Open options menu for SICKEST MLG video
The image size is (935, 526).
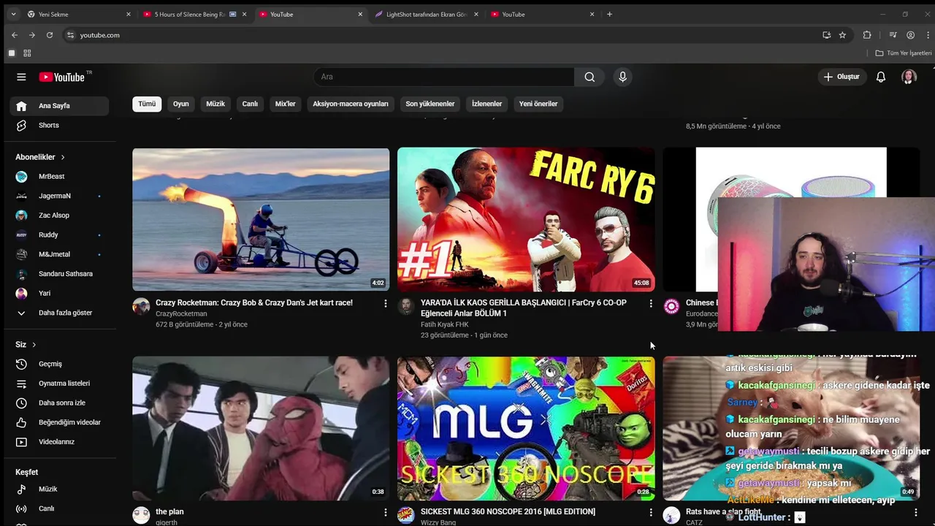pyautogui.click(x=651, y=513)
